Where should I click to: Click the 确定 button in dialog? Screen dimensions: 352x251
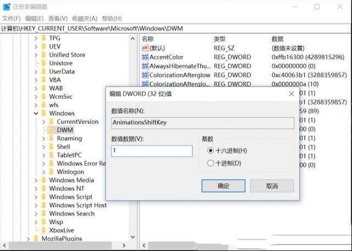(x=223, y=186)
